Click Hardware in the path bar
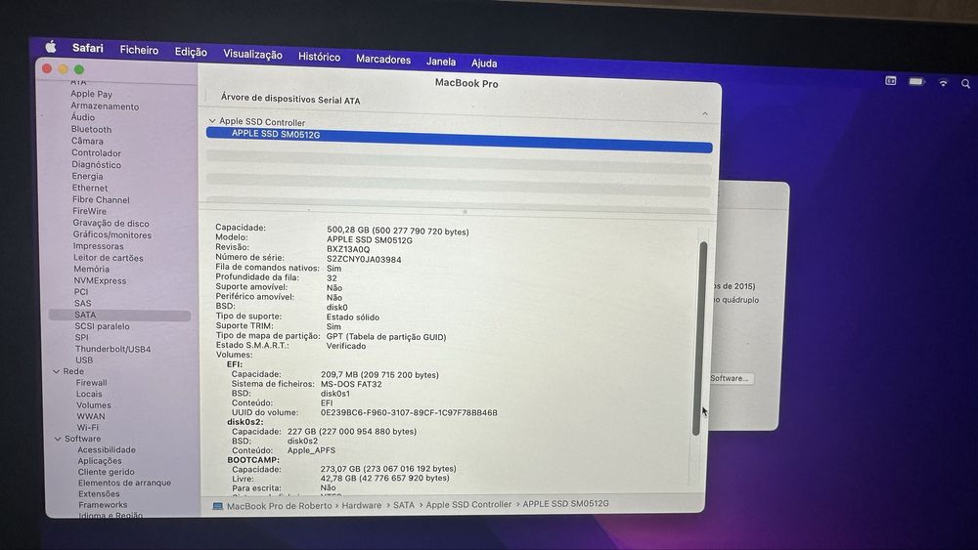 [362, 505]
